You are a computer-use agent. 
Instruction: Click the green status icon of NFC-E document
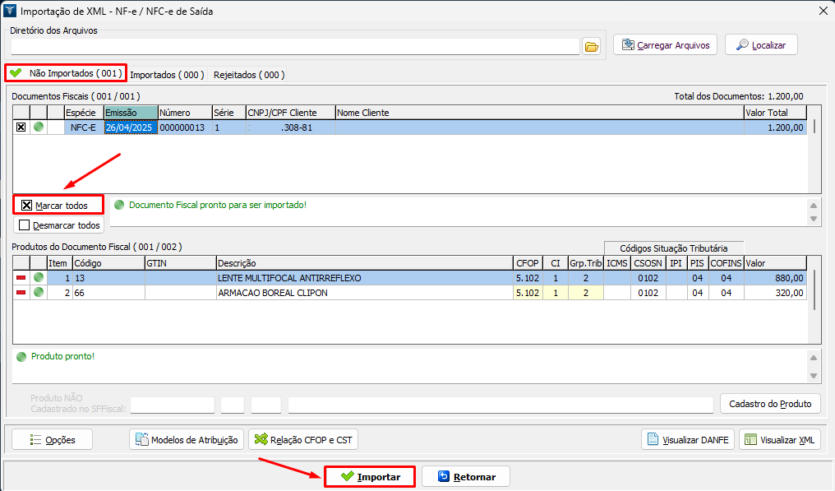point(38,127)
